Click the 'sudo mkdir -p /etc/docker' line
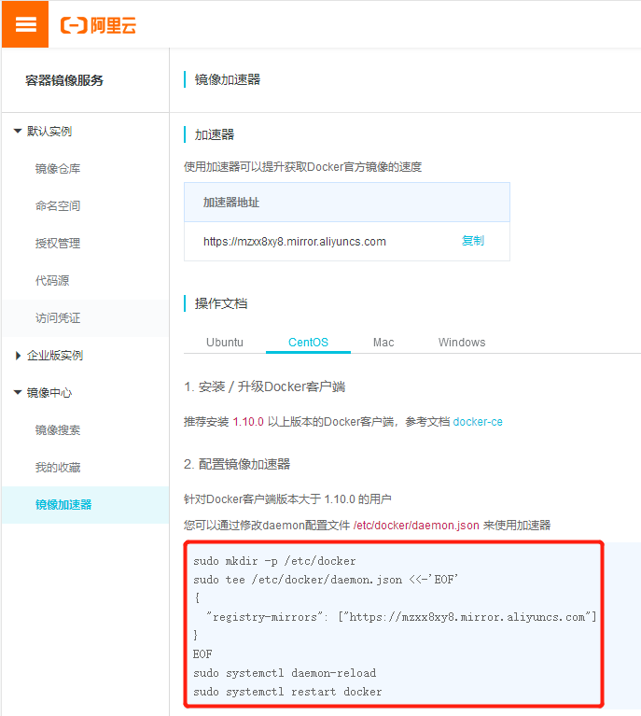 [x=274, y=561]
